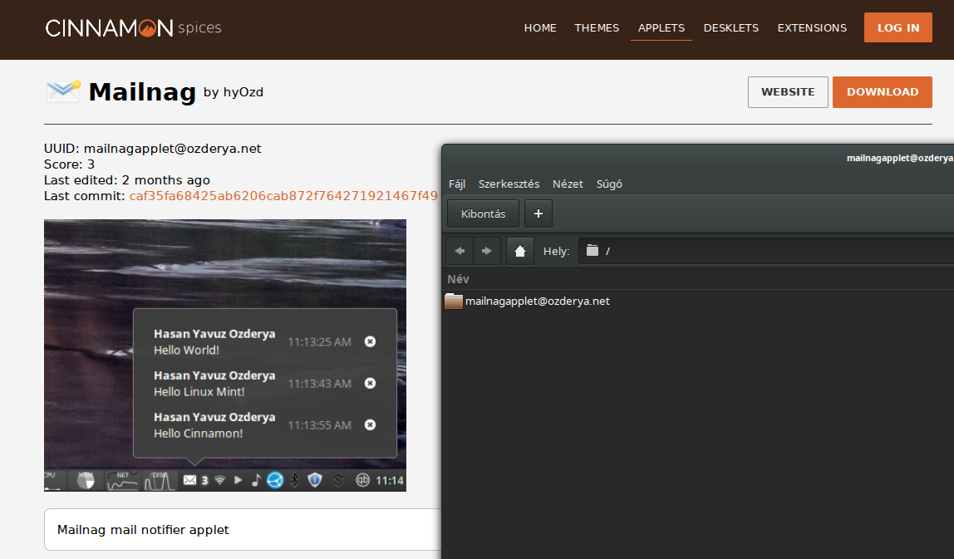Open the last commit hash link

click(x=283, y=196)
